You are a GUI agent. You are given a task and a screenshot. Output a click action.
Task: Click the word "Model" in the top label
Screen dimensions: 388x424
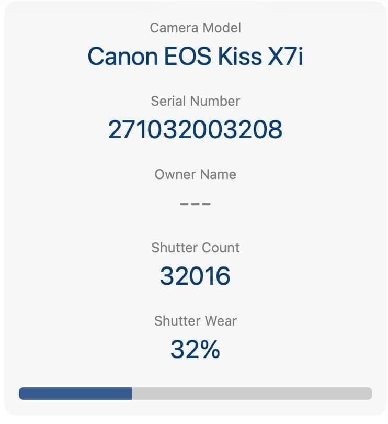click(x=220, y=28)
